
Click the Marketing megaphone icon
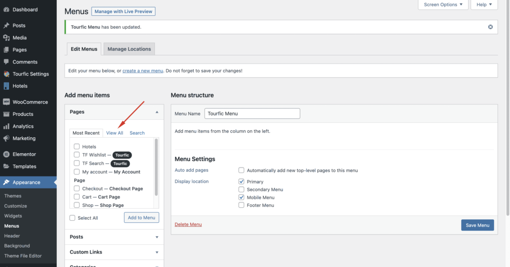(x=6, y=138)
